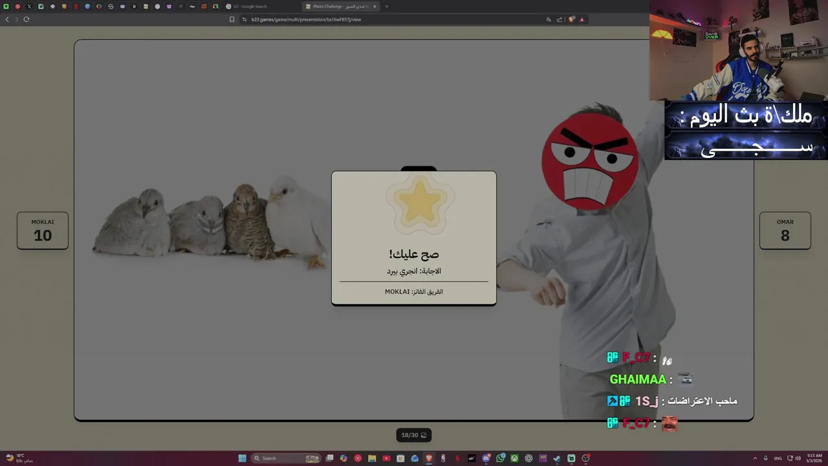Click the taskbar Search box
Screen dimensions: 828x466
(285, 458)
